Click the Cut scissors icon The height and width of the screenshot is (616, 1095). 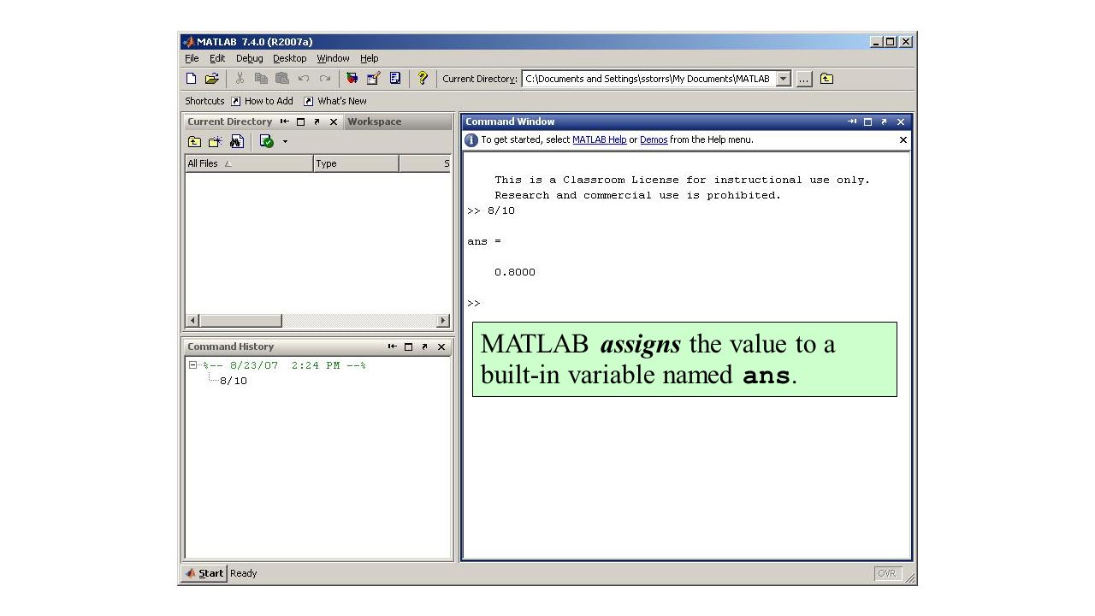click(240, 79)
